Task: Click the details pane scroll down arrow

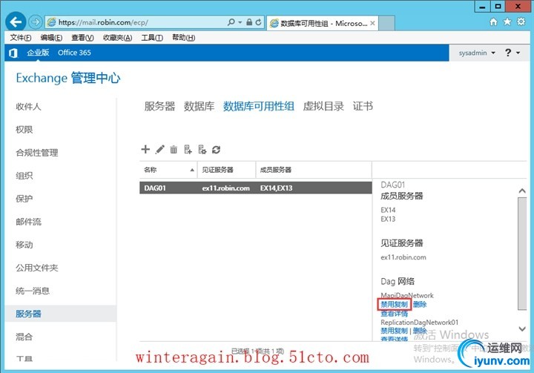Action: tap(522, 329)
